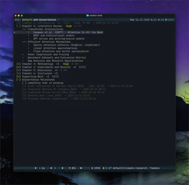Uncheck the Proposal Defense (Completed) checkbox
Screen dimensions: 189x185
[x=24, y=98]
